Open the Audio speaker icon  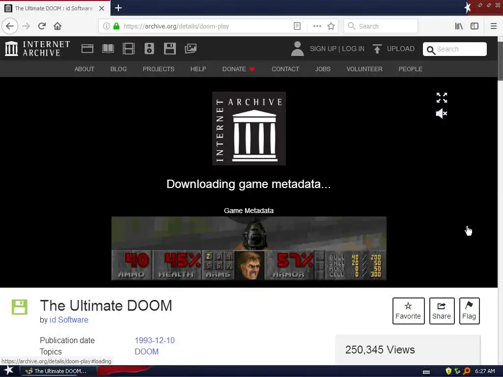point(149,49)
